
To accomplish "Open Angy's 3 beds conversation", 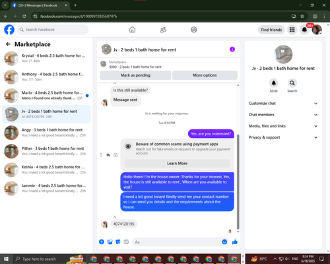I will click(x=46, y=133).
